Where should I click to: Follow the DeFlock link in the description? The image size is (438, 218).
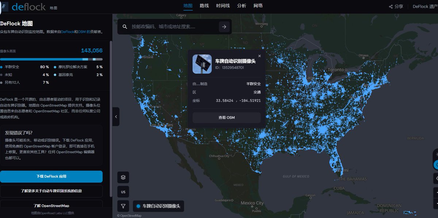click(x=67, y=32)
